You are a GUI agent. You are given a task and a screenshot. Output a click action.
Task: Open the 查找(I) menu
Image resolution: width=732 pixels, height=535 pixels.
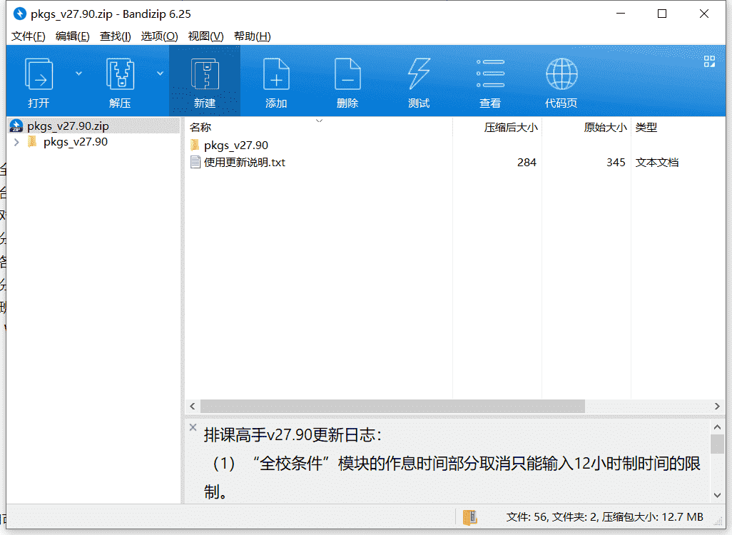pyautogui.click(x=116, y=36)
